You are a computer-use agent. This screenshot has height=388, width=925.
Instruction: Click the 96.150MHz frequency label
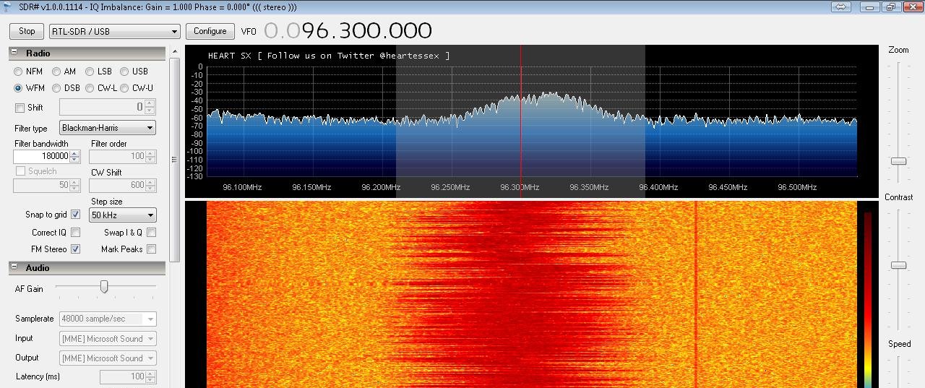coord(311,187)
